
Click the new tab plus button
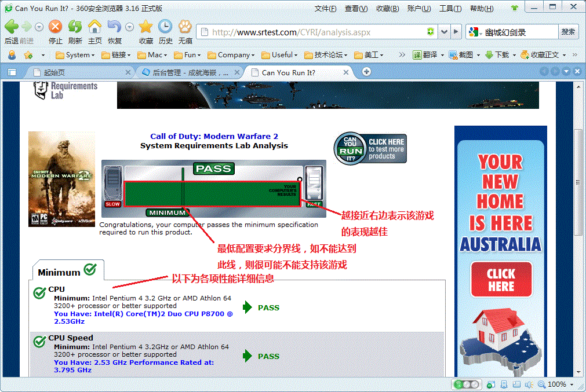coord(367,72)
